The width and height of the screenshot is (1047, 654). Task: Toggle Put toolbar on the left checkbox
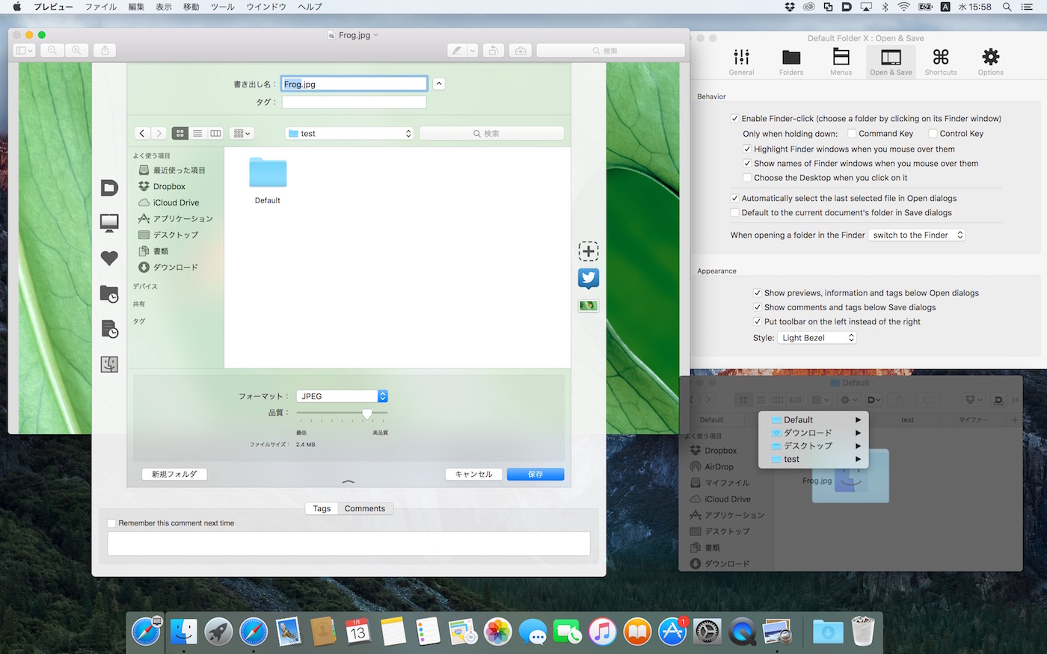pyautogui.click(x=758, y=321)
